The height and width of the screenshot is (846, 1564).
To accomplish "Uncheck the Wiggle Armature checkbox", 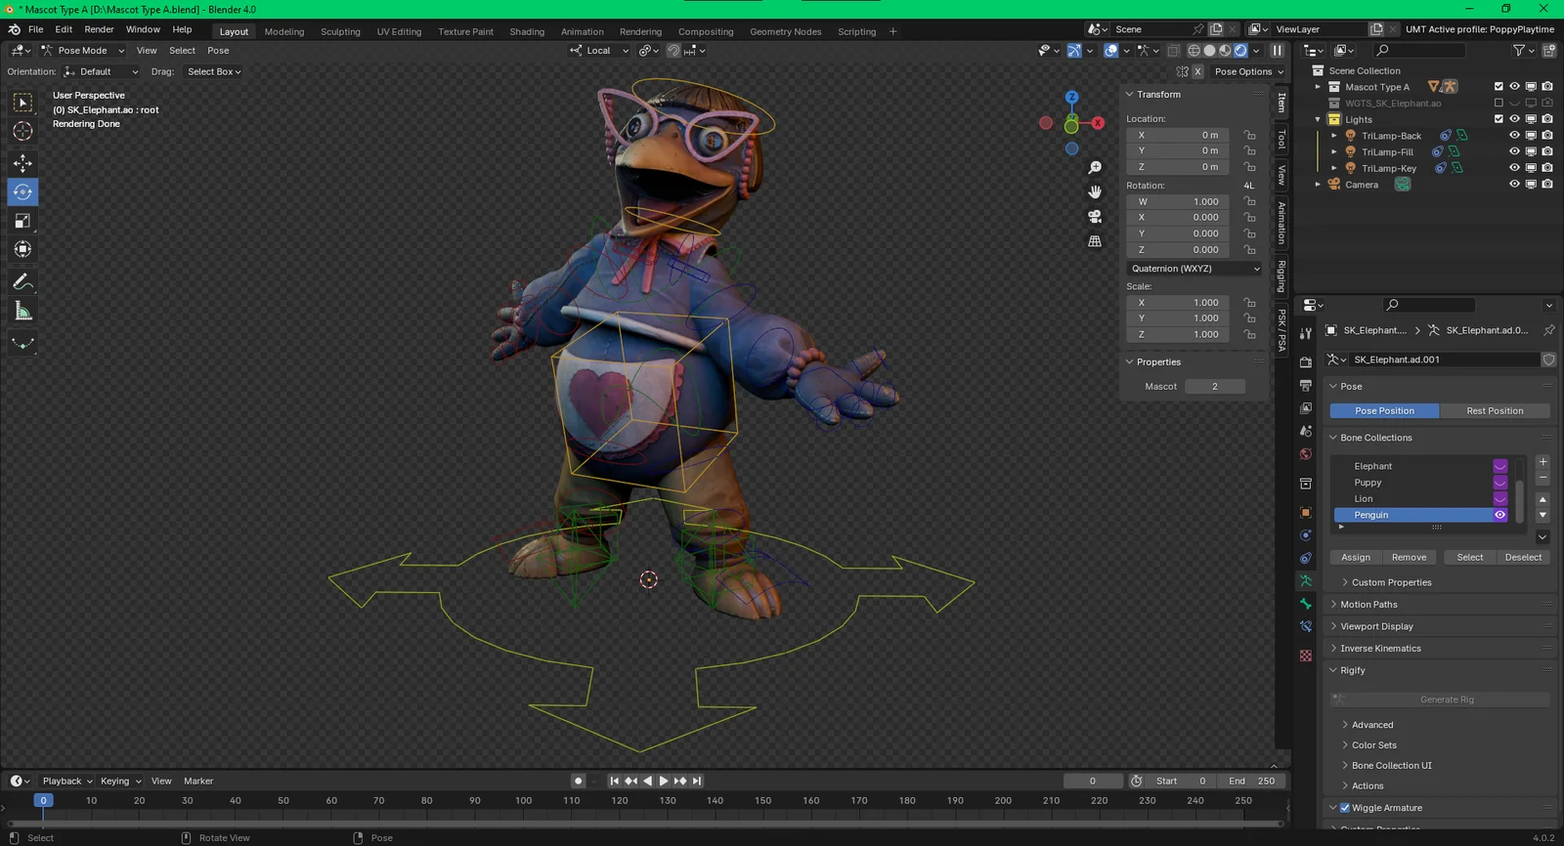I will 1345,808.
